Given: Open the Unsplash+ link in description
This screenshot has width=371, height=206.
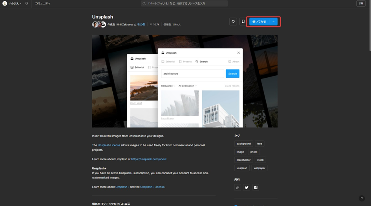Looking at the screenshot, I should click(122, 187).
